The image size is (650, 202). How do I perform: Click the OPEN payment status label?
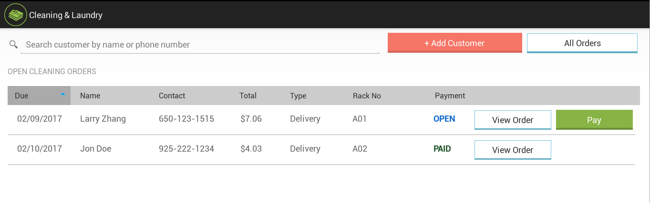444,119
